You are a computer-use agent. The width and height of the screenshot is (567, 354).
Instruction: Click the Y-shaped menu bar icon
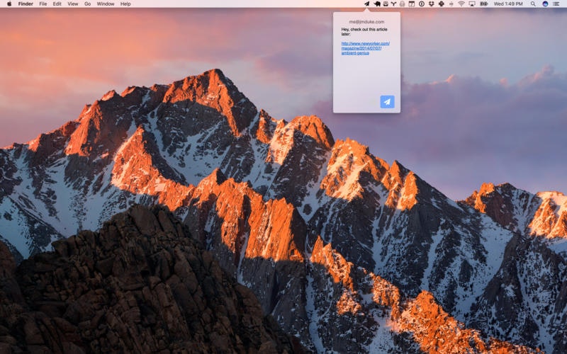click(393, 4)
